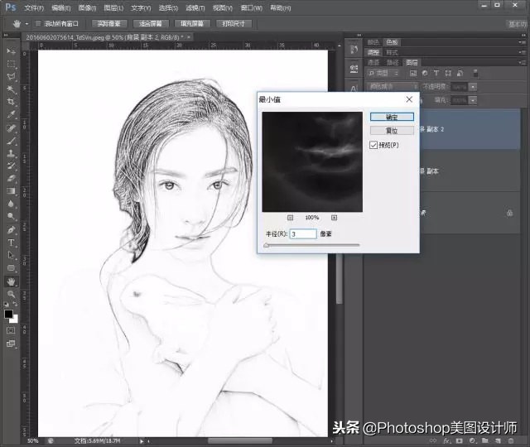Switch to the 色板 tab
The image size is (530, 447).
click(392, 42)
